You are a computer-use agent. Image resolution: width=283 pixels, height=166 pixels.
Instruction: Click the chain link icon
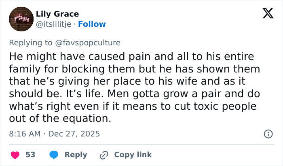(x=104, y=155)
